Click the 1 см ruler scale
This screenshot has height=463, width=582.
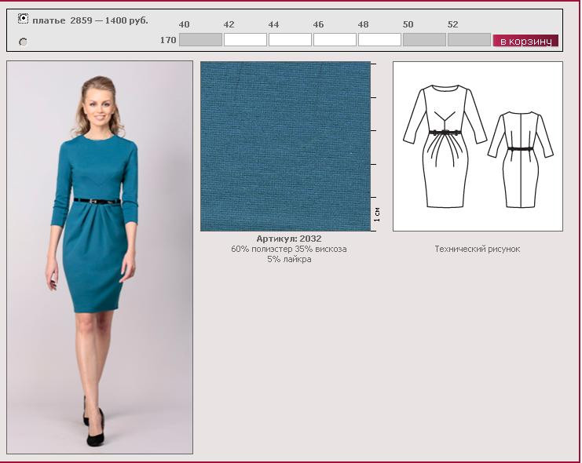click(x=376, y=213)
